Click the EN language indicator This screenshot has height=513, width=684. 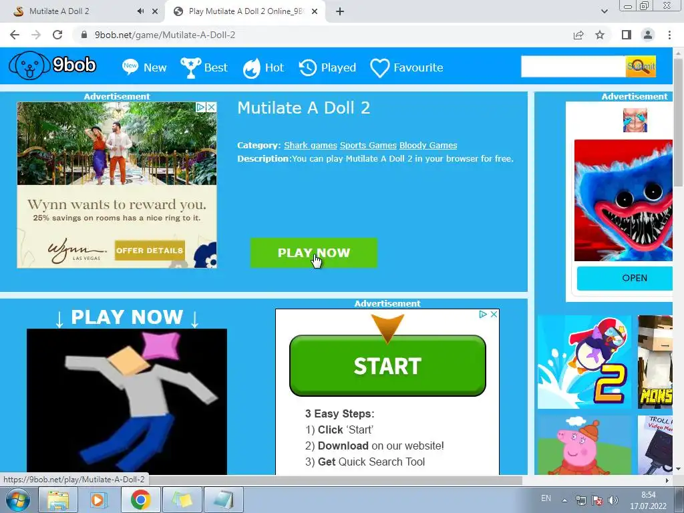(x=546, y=498)
